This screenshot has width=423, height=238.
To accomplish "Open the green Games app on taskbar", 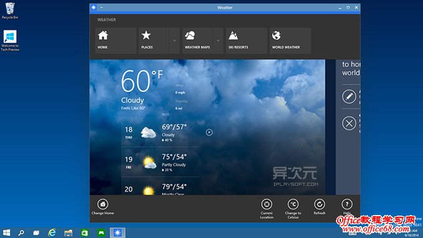I will pyautogui.click(x=101, y=232).
